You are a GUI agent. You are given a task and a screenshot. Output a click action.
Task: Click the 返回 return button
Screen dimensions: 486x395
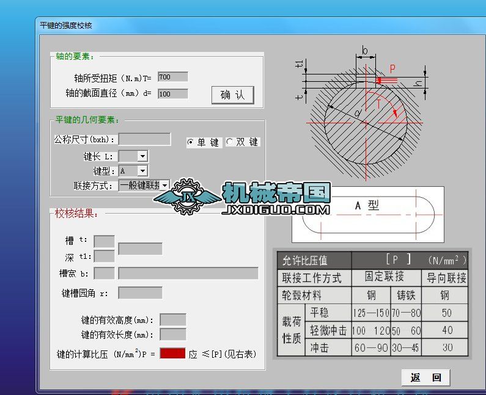(425, 377)
